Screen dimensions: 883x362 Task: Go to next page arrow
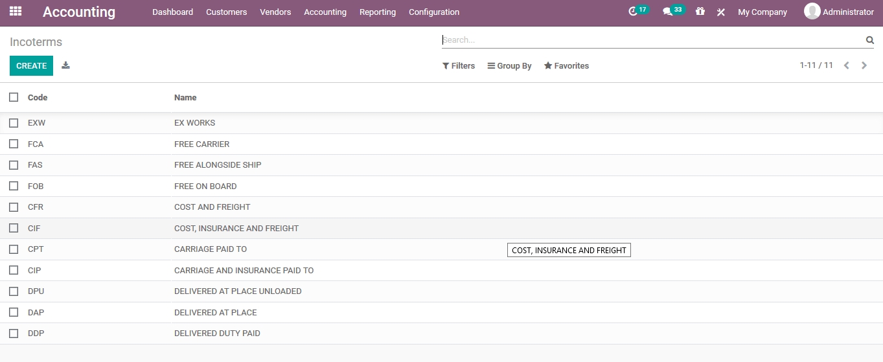(864, 65)
